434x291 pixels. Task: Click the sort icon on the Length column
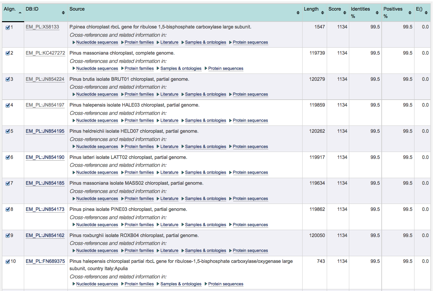[323, 13]
